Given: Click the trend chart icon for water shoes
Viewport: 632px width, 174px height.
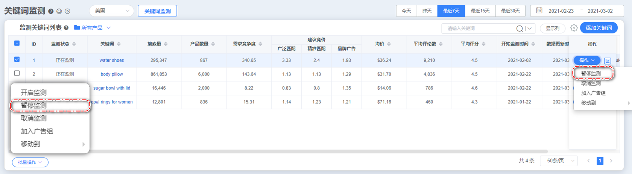Looking at the screenshot, I should [608, 61].
